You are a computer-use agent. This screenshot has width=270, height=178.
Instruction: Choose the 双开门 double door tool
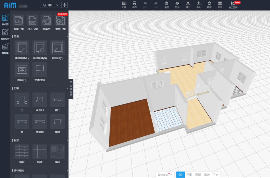click(40, 100)
